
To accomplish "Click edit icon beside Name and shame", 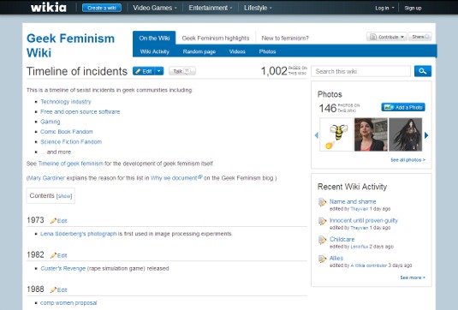I will 322,202.
